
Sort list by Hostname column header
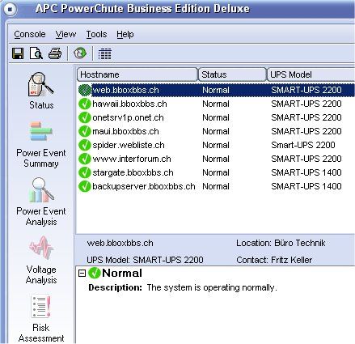click(137, 74)
